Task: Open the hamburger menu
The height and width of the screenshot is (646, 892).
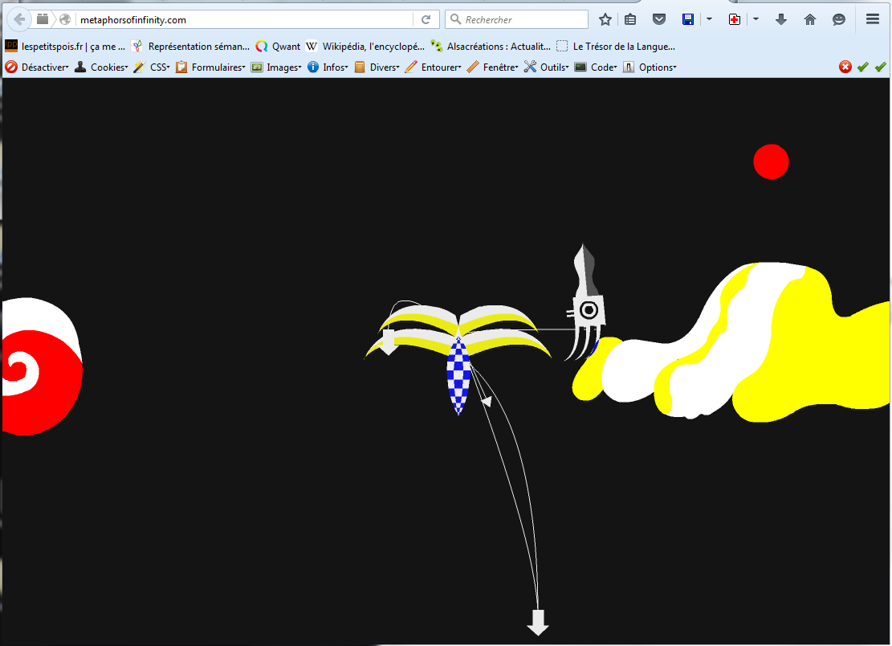Action: click(x=873, y=19)
